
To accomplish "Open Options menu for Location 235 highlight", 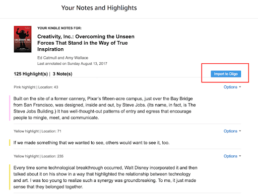I will [232, 156].
